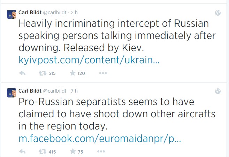Reply to the 'Pro-Russian separatists' tweet
Screen dimensions: 229x157
(x=22, y=151)
